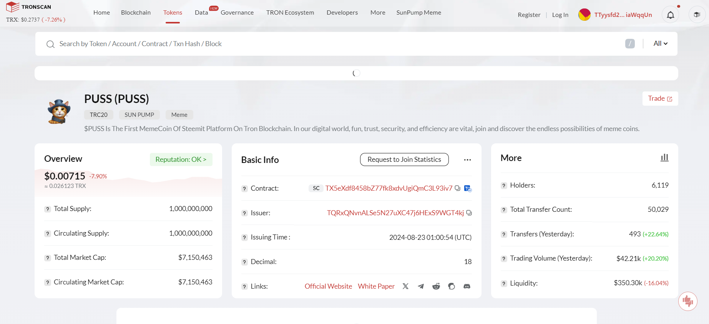The height and width of the screenshot is (324, 709).
Task: Copy the issuer address
Action: [x=469, y=213]
